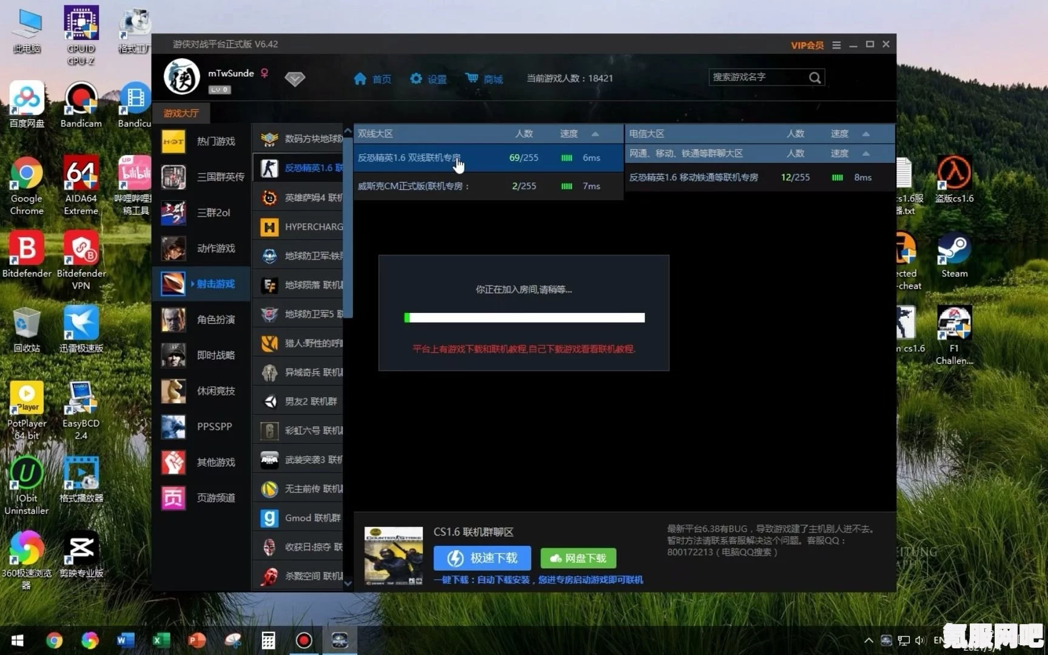Click 猎人:野性的呼唤 game icon
Viewport: 1048px width, 655px height.
269,343
